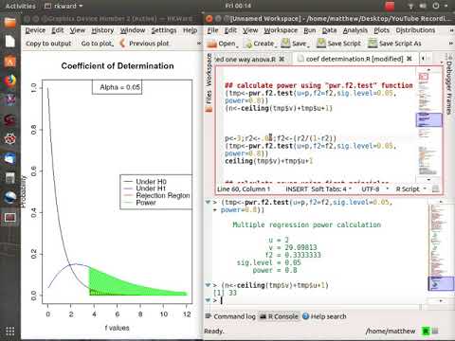Open the UTF-8 encoding dropdown

click(375, 188)
